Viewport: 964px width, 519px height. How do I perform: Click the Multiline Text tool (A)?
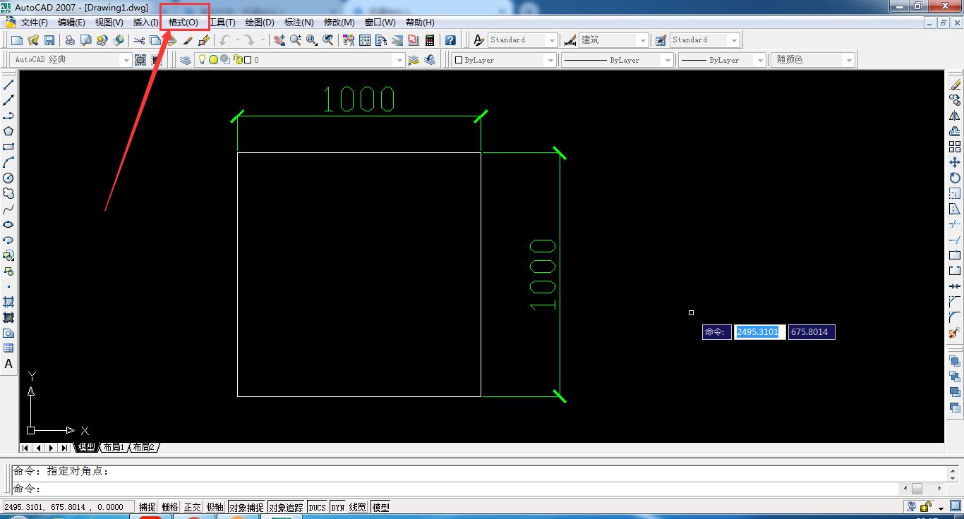pos(8,364)
